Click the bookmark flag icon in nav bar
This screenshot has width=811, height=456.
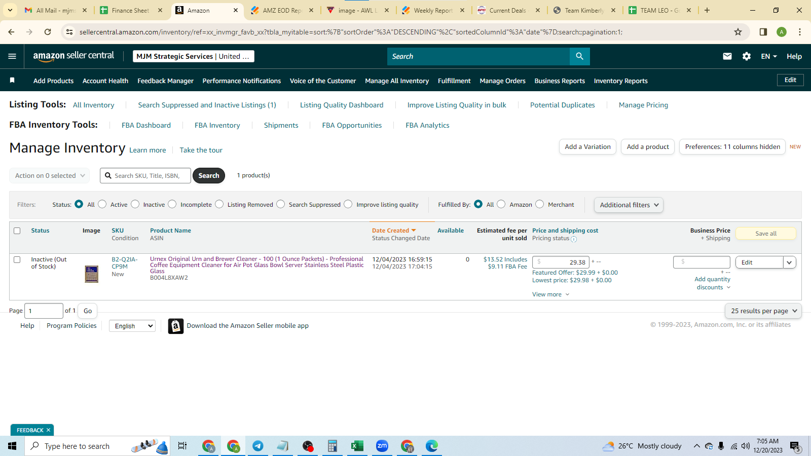coord(12,80)
